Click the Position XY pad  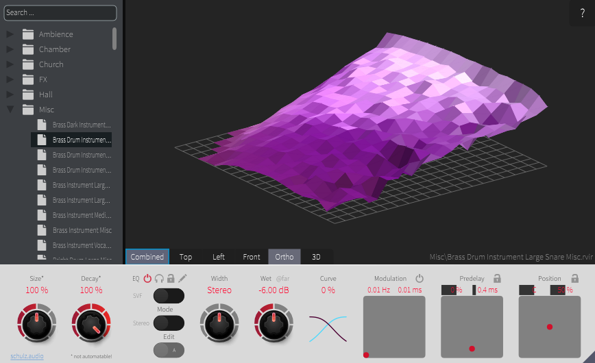click(x=550, y=327)
